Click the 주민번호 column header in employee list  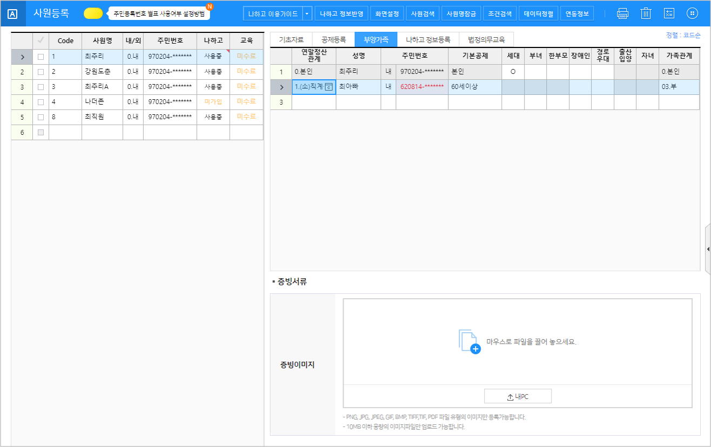pos(170,40)
